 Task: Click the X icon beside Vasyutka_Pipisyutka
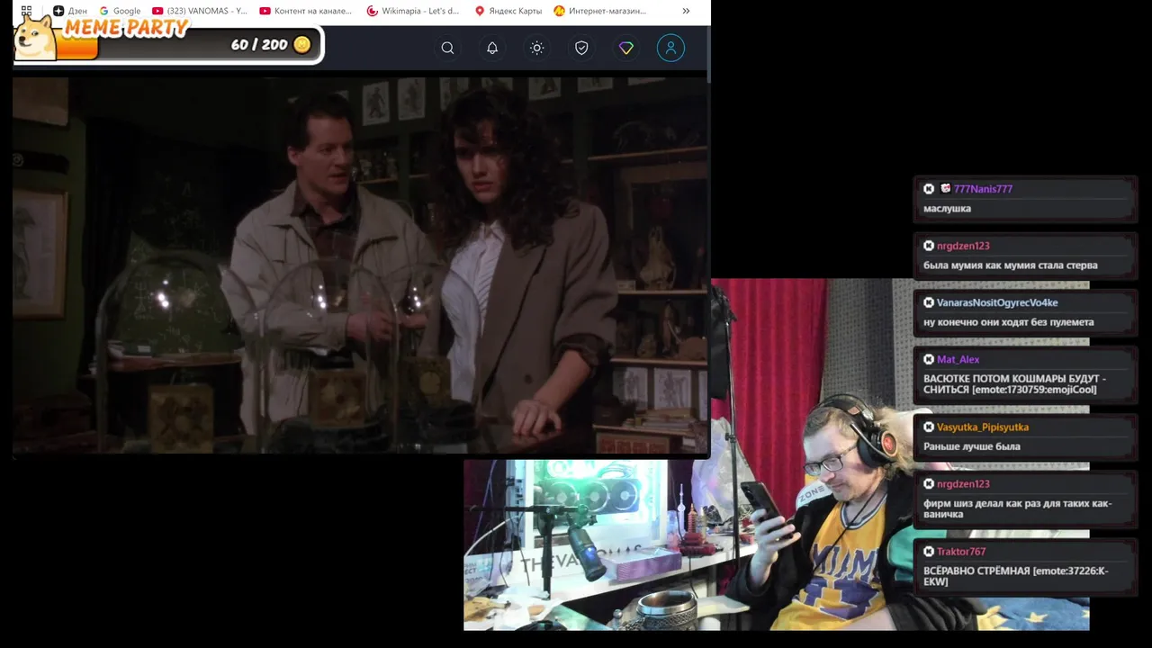click(929, 427)
